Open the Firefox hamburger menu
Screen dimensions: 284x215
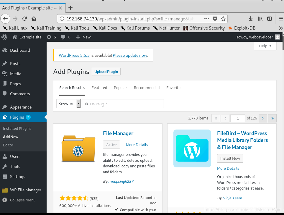click(x=281, y=19)
